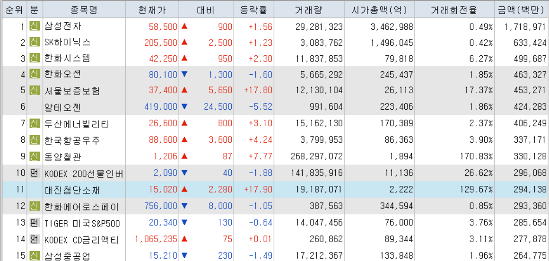The width and height of the screenshot is (549, 261).
Task: Click blue down arrow in 삼성중공업 row
Action: point(184,255)
